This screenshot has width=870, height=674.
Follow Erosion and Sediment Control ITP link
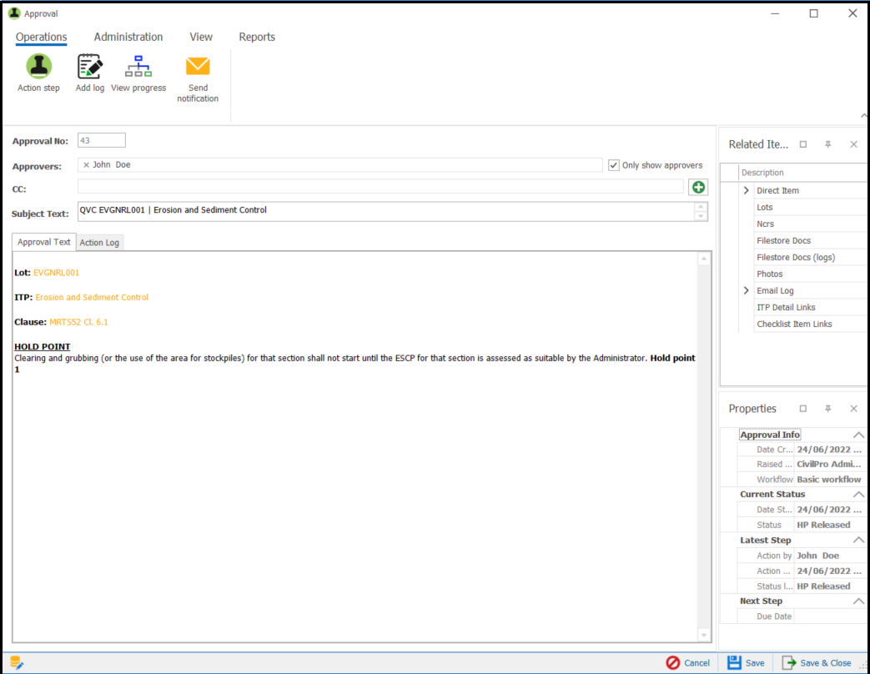(92, 297)
